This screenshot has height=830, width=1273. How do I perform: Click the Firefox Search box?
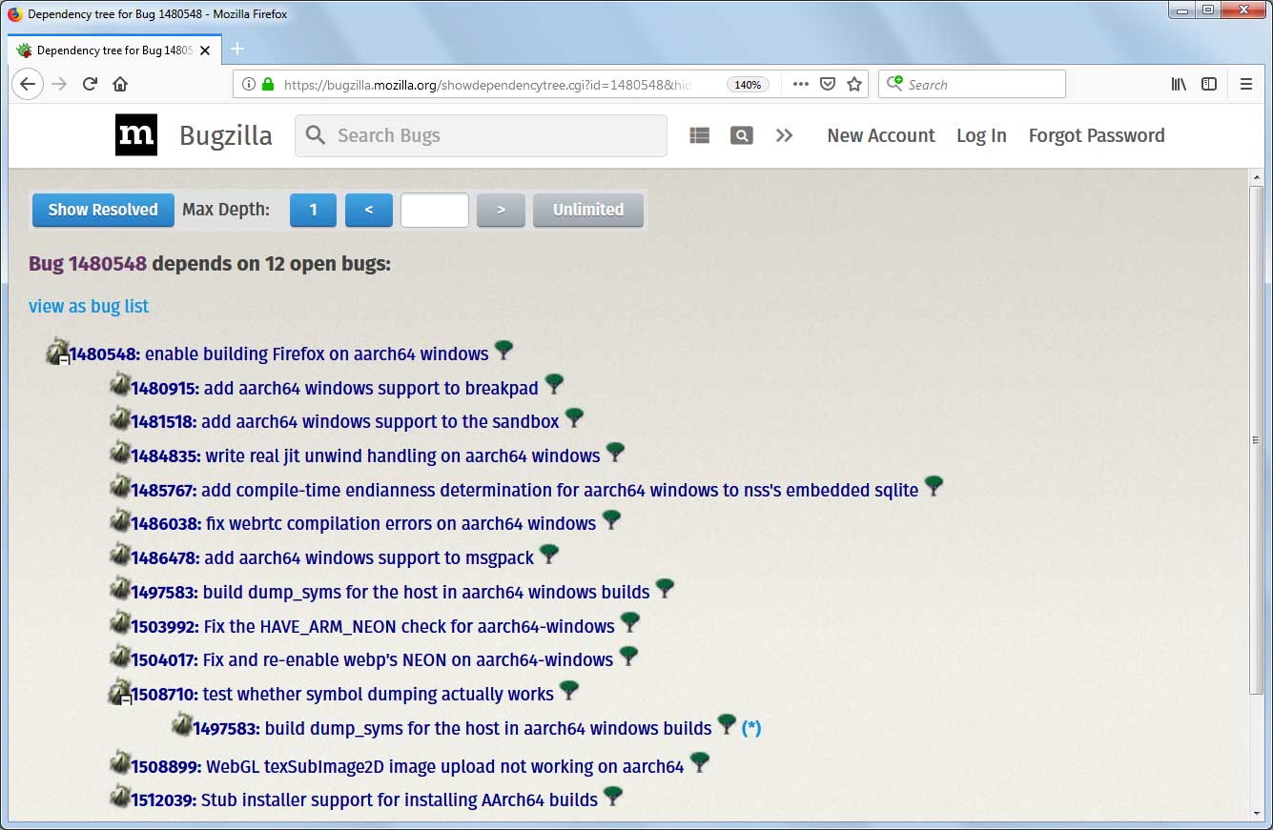(x=972, y=84)
